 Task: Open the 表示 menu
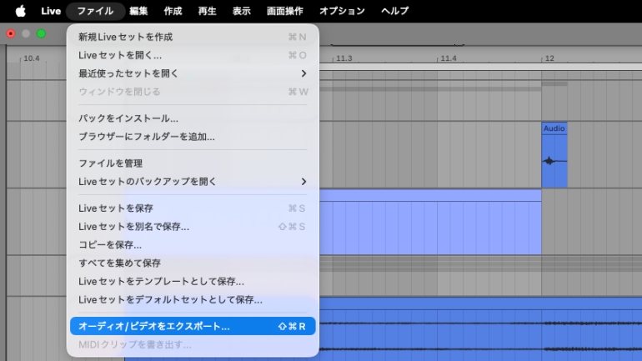tap(242, 11)
